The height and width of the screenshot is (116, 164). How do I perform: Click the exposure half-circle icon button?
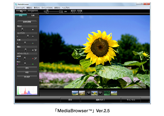pos(35,50)
